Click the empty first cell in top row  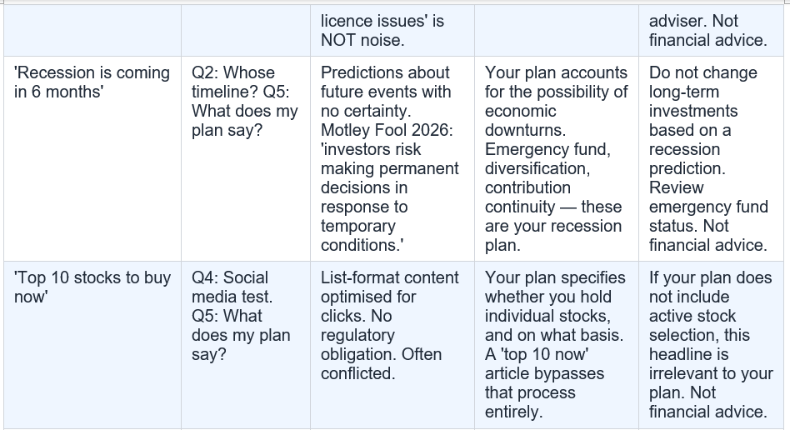click(x=92, y=31)
